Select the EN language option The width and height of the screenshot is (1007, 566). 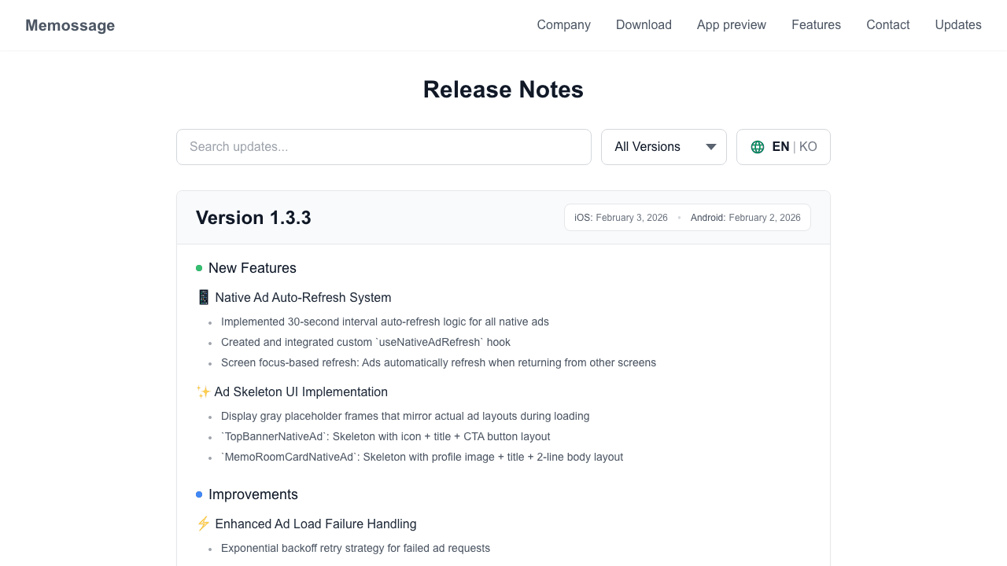(780, 147)
